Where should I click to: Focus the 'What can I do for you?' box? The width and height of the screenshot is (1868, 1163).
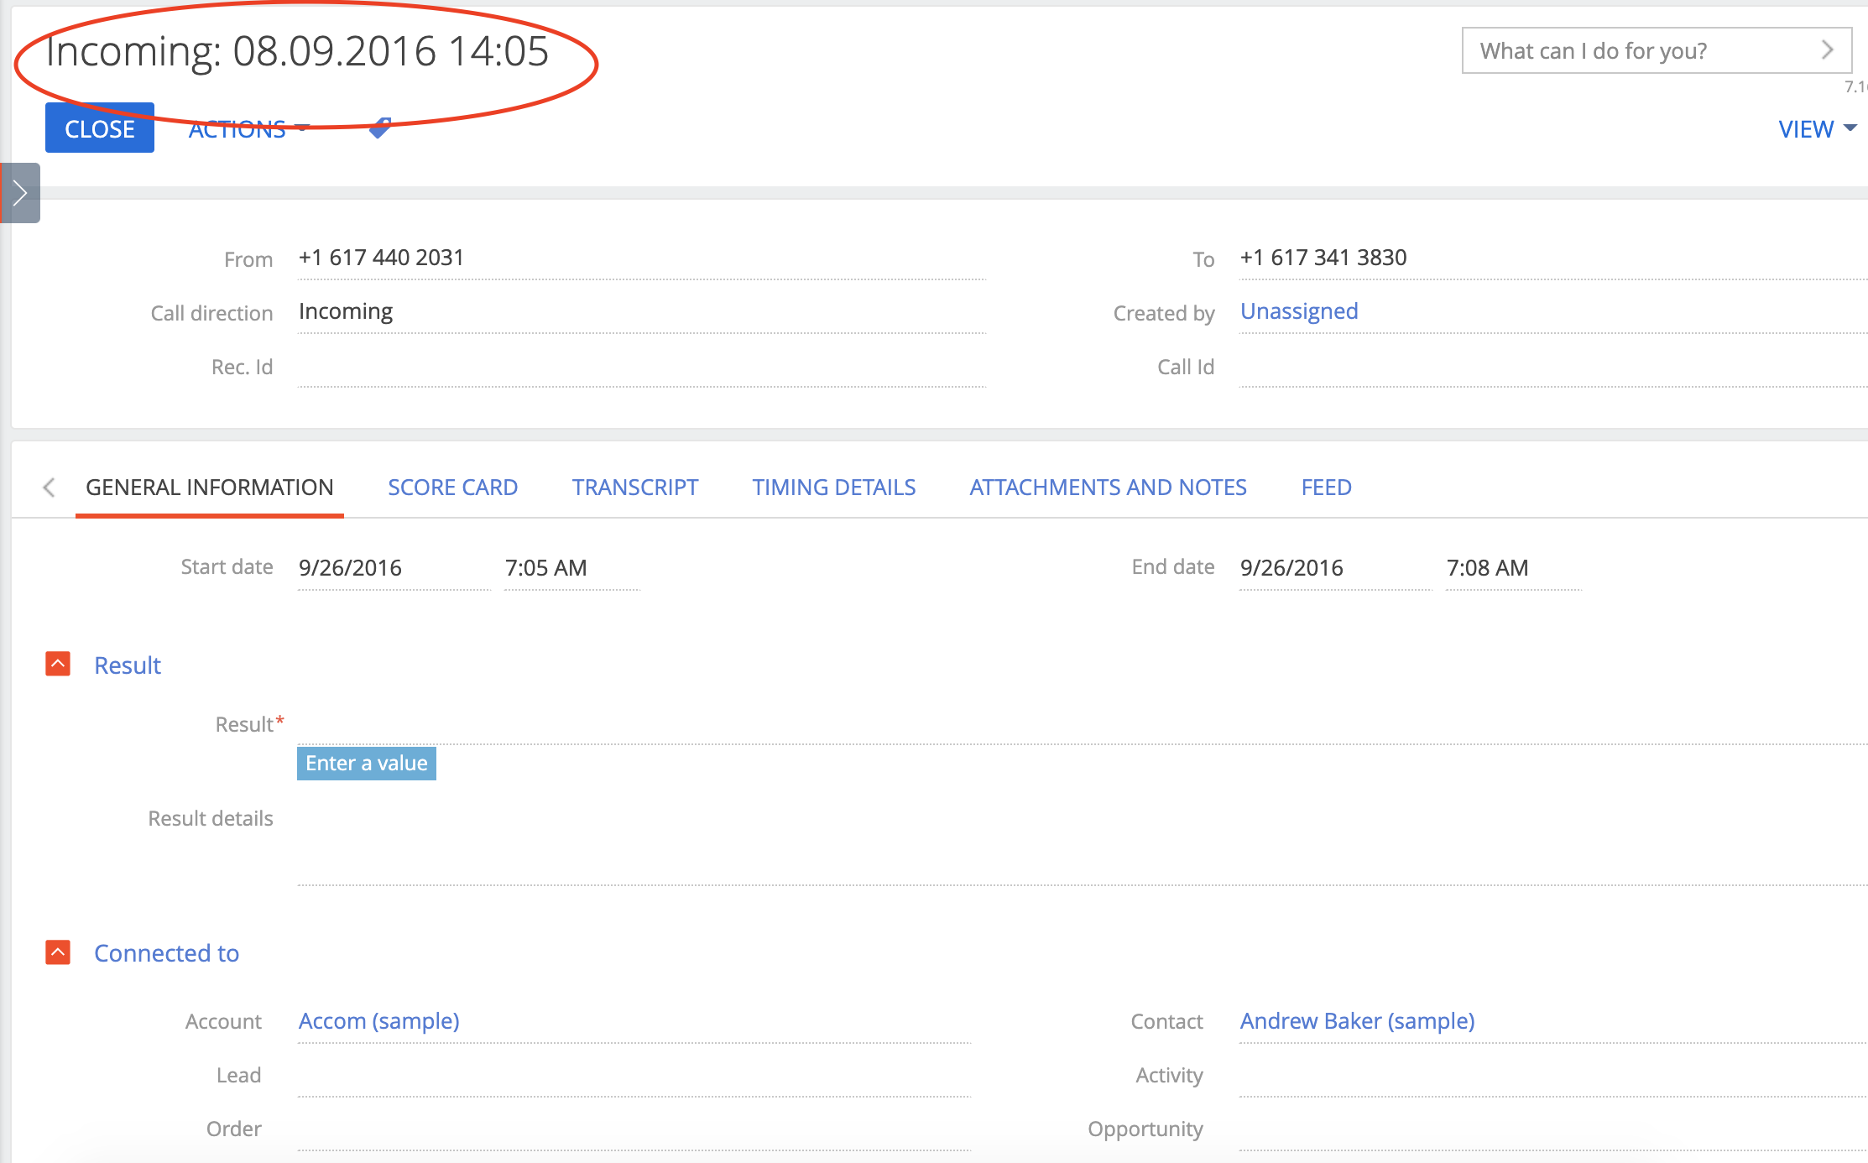(1657, 50)
